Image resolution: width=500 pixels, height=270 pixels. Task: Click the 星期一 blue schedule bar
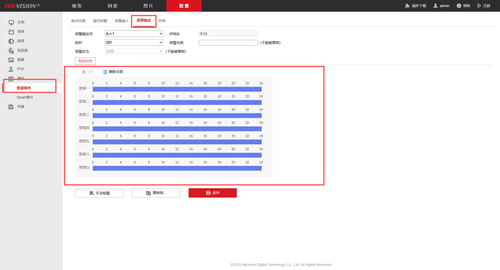(x=177, y=89)
